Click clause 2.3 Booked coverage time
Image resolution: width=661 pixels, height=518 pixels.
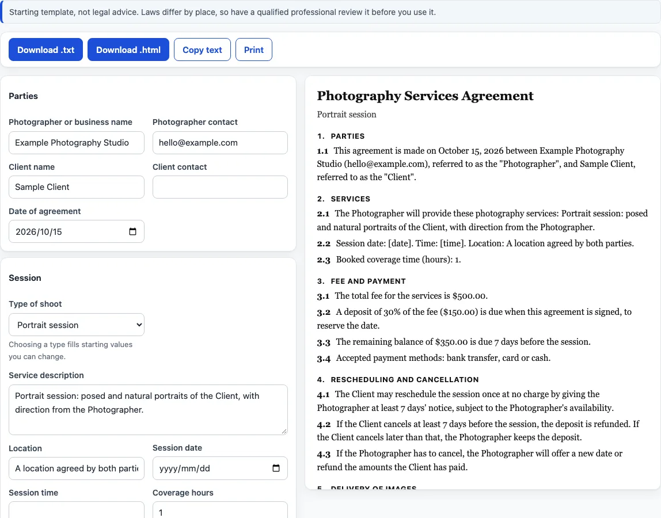pos(389,260)
